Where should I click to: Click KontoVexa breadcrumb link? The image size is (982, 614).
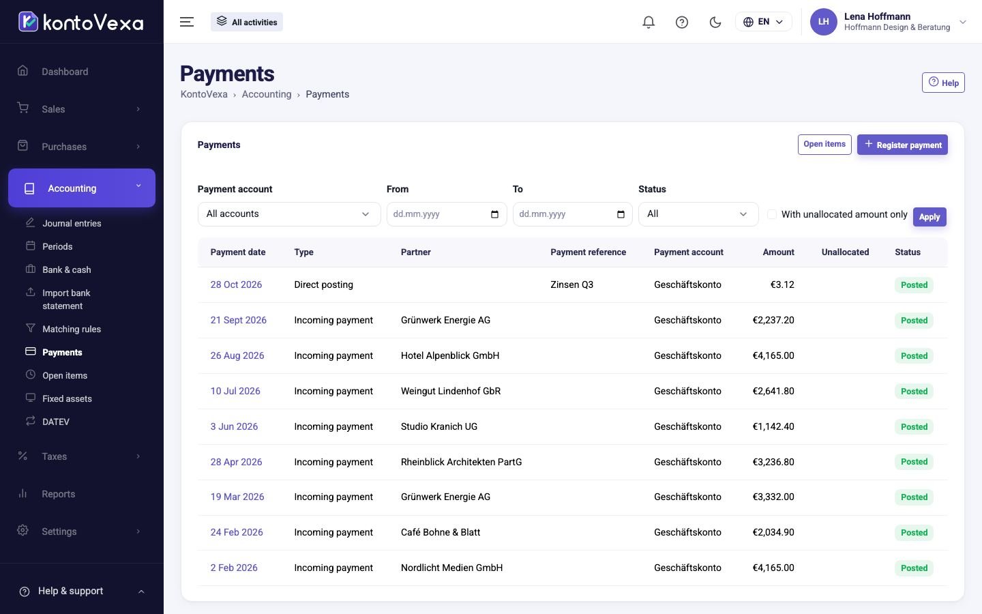pyautogui.click(x=204, y=94)
